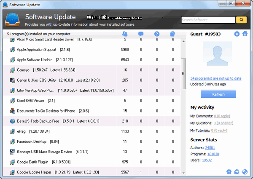Click the Google Earth Plug-in icon
The image size is (253, 179).
click(x=13, y=162)
